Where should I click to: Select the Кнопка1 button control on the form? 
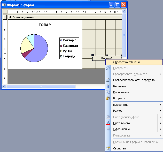(107, 58)
